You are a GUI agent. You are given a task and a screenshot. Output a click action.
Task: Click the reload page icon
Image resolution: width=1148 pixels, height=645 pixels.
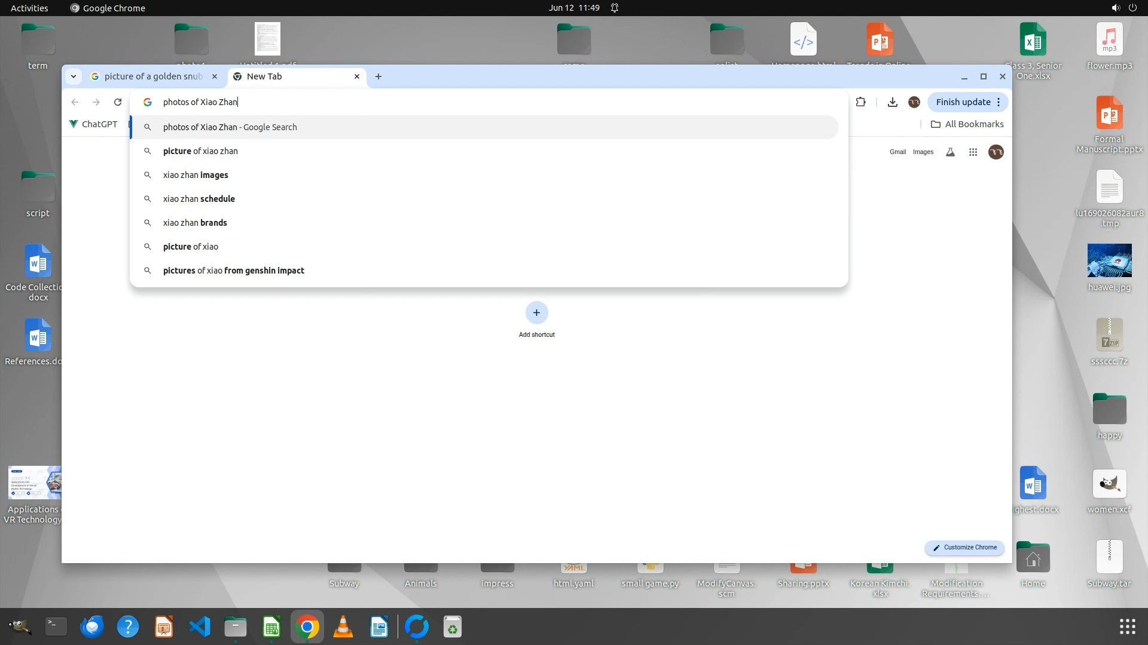[x=118, y=102]
